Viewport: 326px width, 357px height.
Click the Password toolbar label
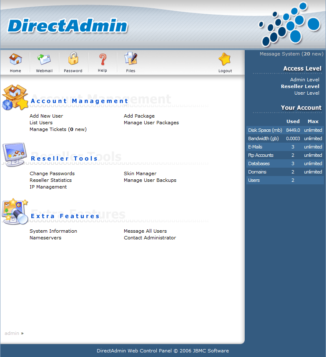point(73,71)
